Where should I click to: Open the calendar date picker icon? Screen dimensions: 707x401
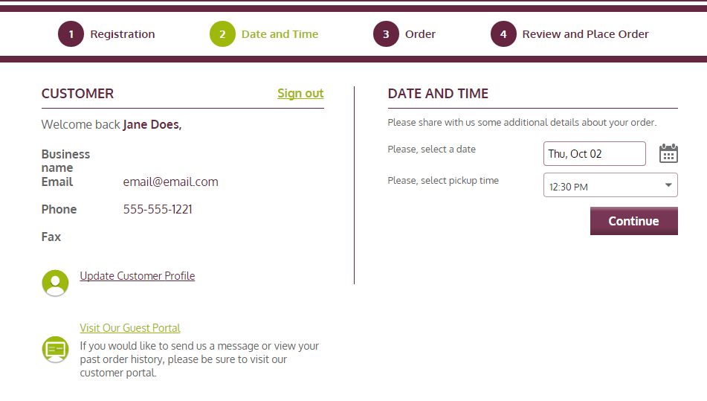click(x=668, y=153)
